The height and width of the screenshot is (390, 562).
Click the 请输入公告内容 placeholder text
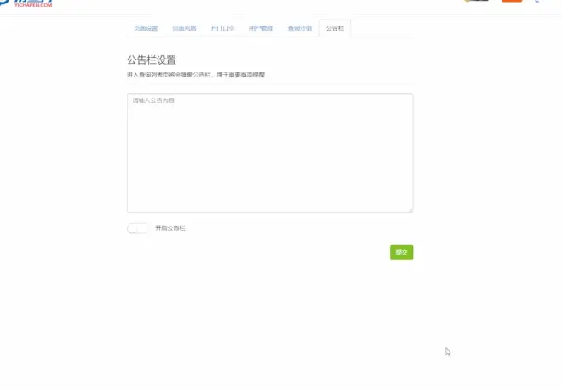153,100
